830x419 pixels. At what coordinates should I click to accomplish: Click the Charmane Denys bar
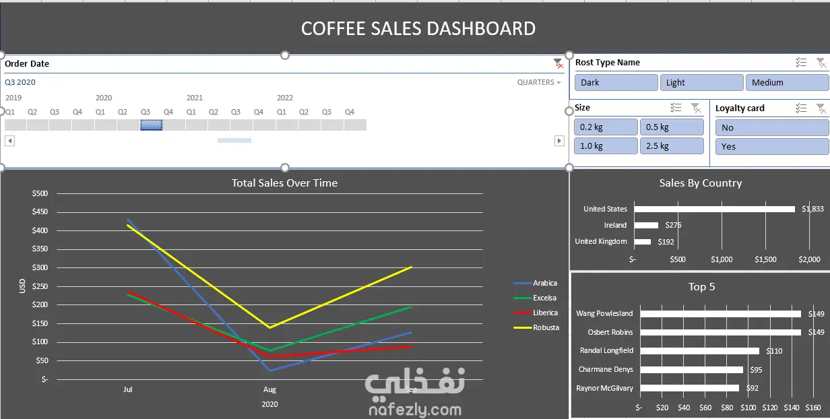point(692,369)
